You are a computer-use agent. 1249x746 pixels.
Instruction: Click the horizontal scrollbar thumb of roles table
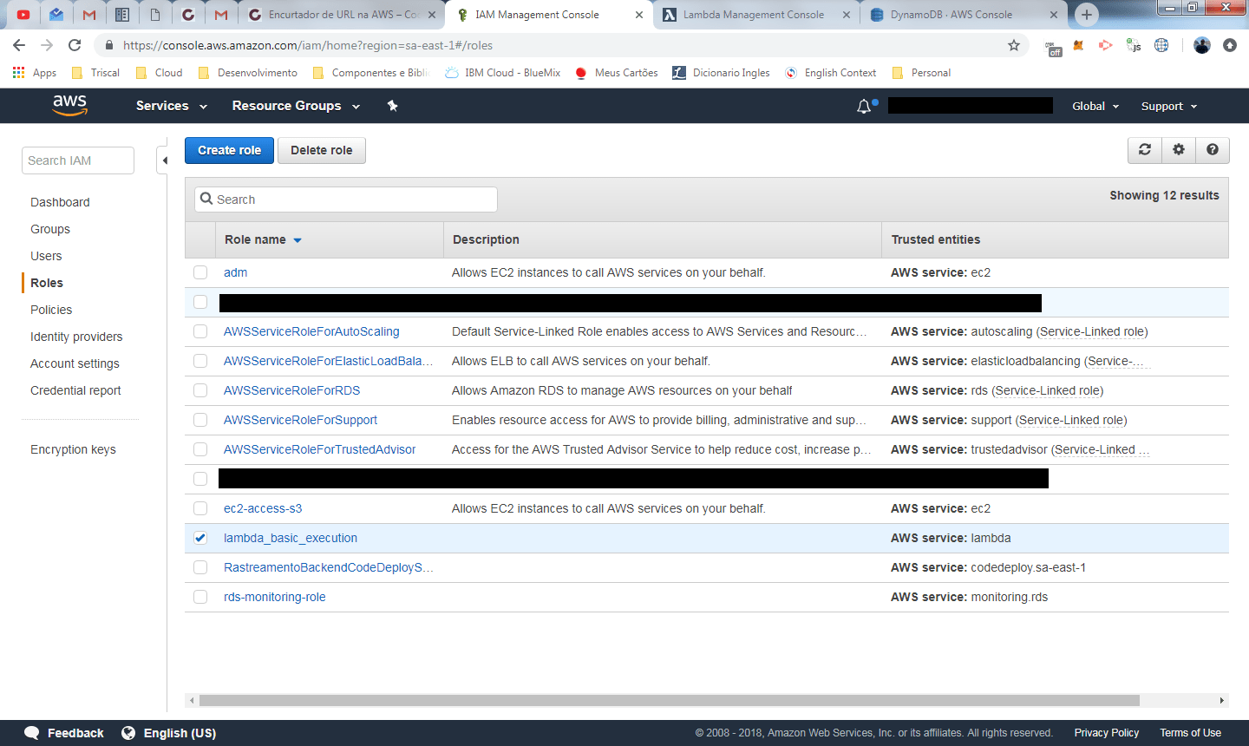pyautogui.click(x=669, y=700)
